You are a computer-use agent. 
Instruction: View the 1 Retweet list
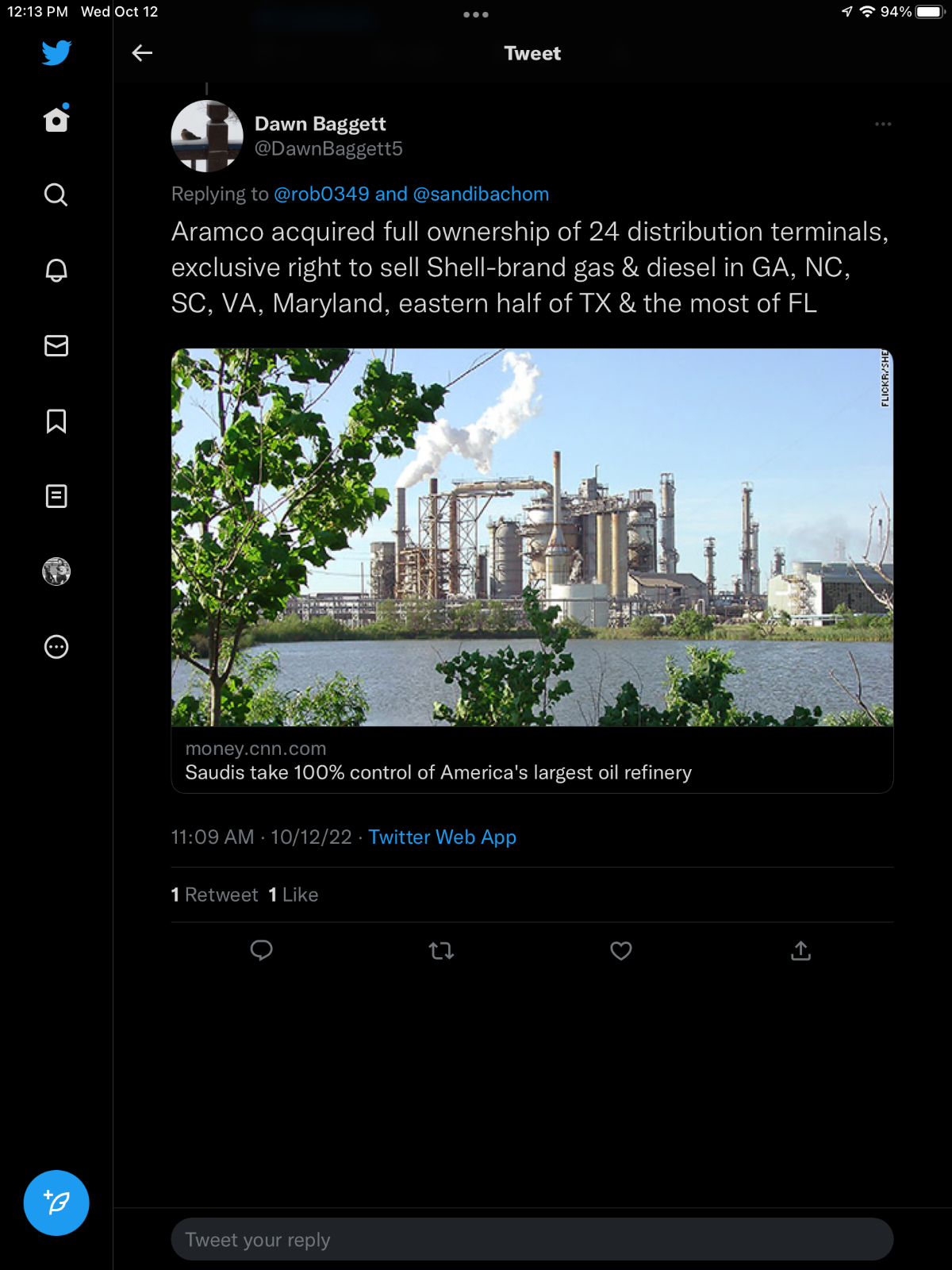click(x=215, y=895)
